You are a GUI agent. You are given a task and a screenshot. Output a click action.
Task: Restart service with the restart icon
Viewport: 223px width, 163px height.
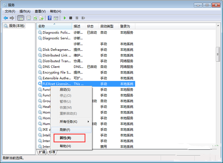coord(83,18)
